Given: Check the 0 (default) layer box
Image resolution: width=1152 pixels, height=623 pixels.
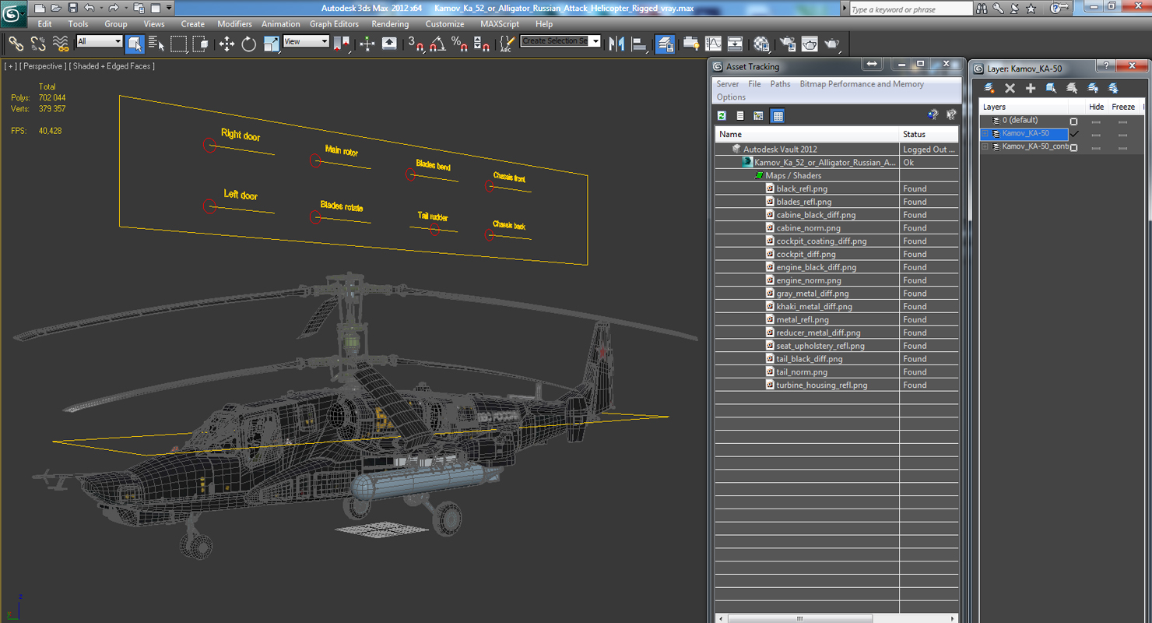Looking at the screenshot, I should tap(1073, 121).
